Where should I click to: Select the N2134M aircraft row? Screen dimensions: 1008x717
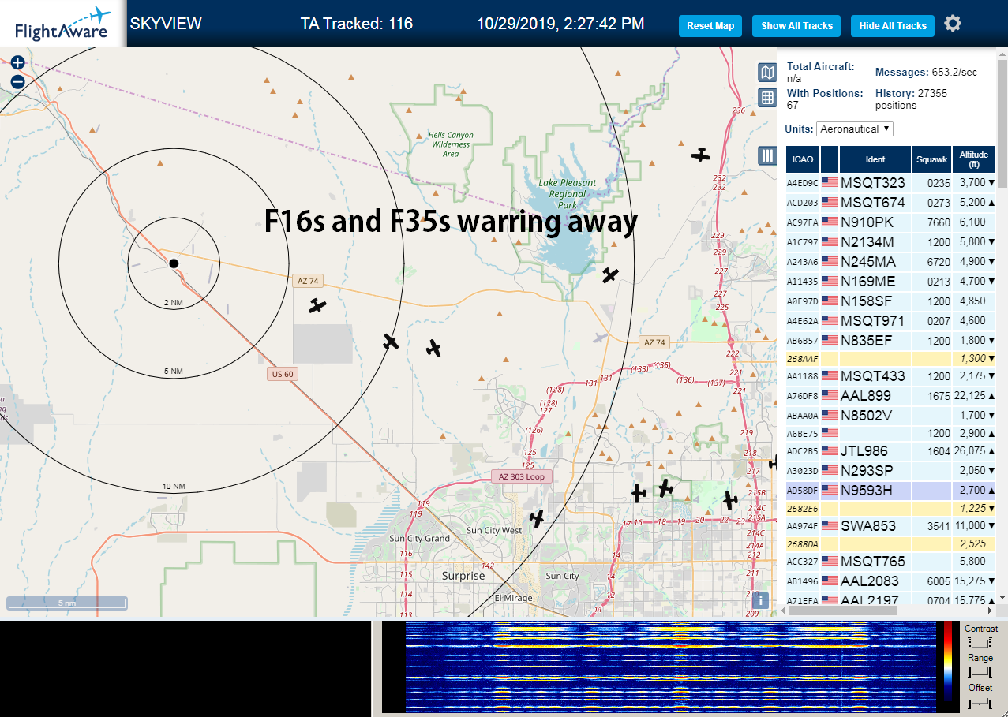891,241
